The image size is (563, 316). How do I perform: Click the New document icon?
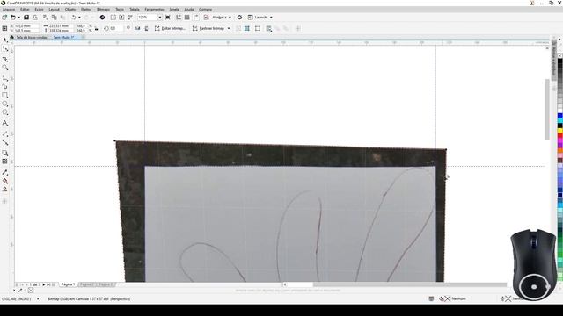[x=4, y=18]
